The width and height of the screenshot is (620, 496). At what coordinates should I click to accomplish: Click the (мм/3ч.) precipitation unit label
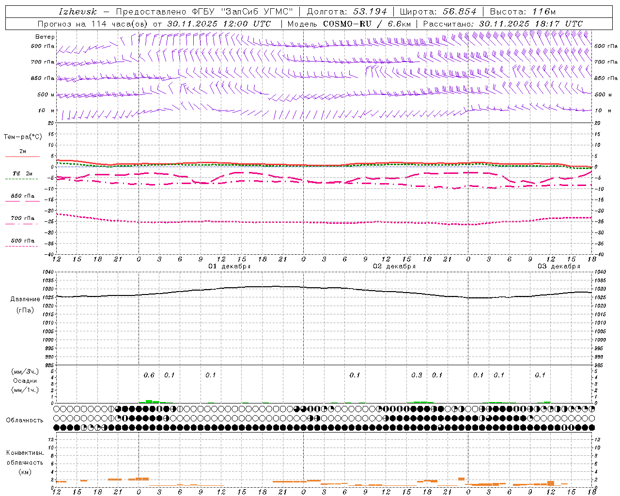(x=25, y=372)
